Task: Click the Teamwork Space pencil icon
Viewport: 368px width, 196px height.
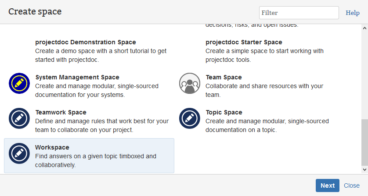Action: tap(19, 118)
